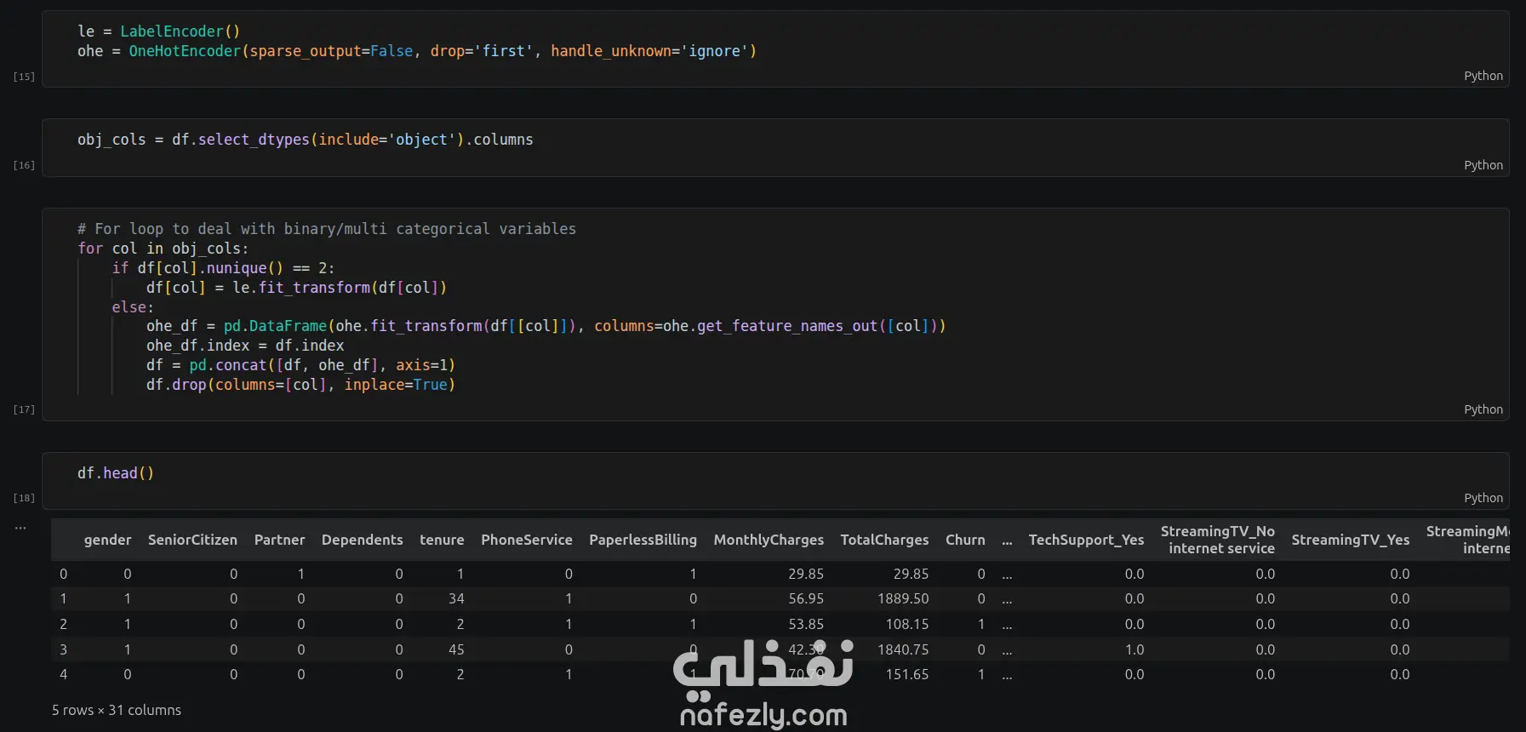Screen dimensions: 1526x732
Task: Click the TotalCharges value 1889.50
Action: (x=903, y=599)
